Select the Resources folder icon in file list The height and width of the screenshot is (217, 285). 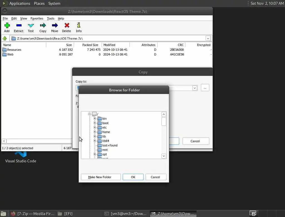click(x=4, y=50)
